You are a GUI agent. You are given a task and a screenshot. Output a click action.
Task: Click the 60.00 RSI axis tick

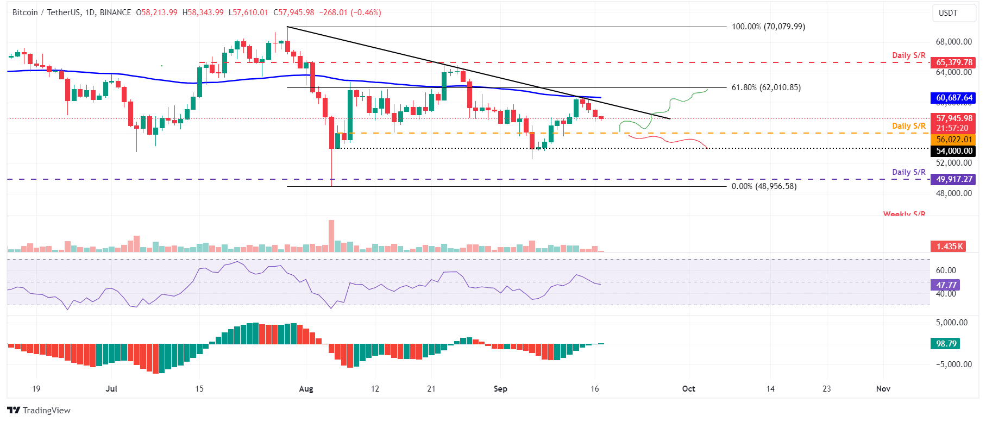coord(946,270)
